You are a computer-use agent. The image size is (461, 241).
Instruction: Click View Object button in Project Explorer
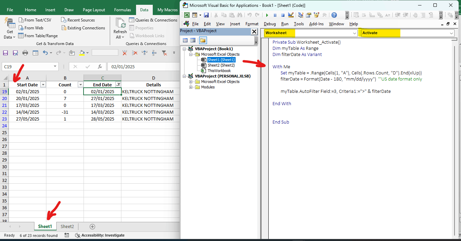tap(193, 40)
